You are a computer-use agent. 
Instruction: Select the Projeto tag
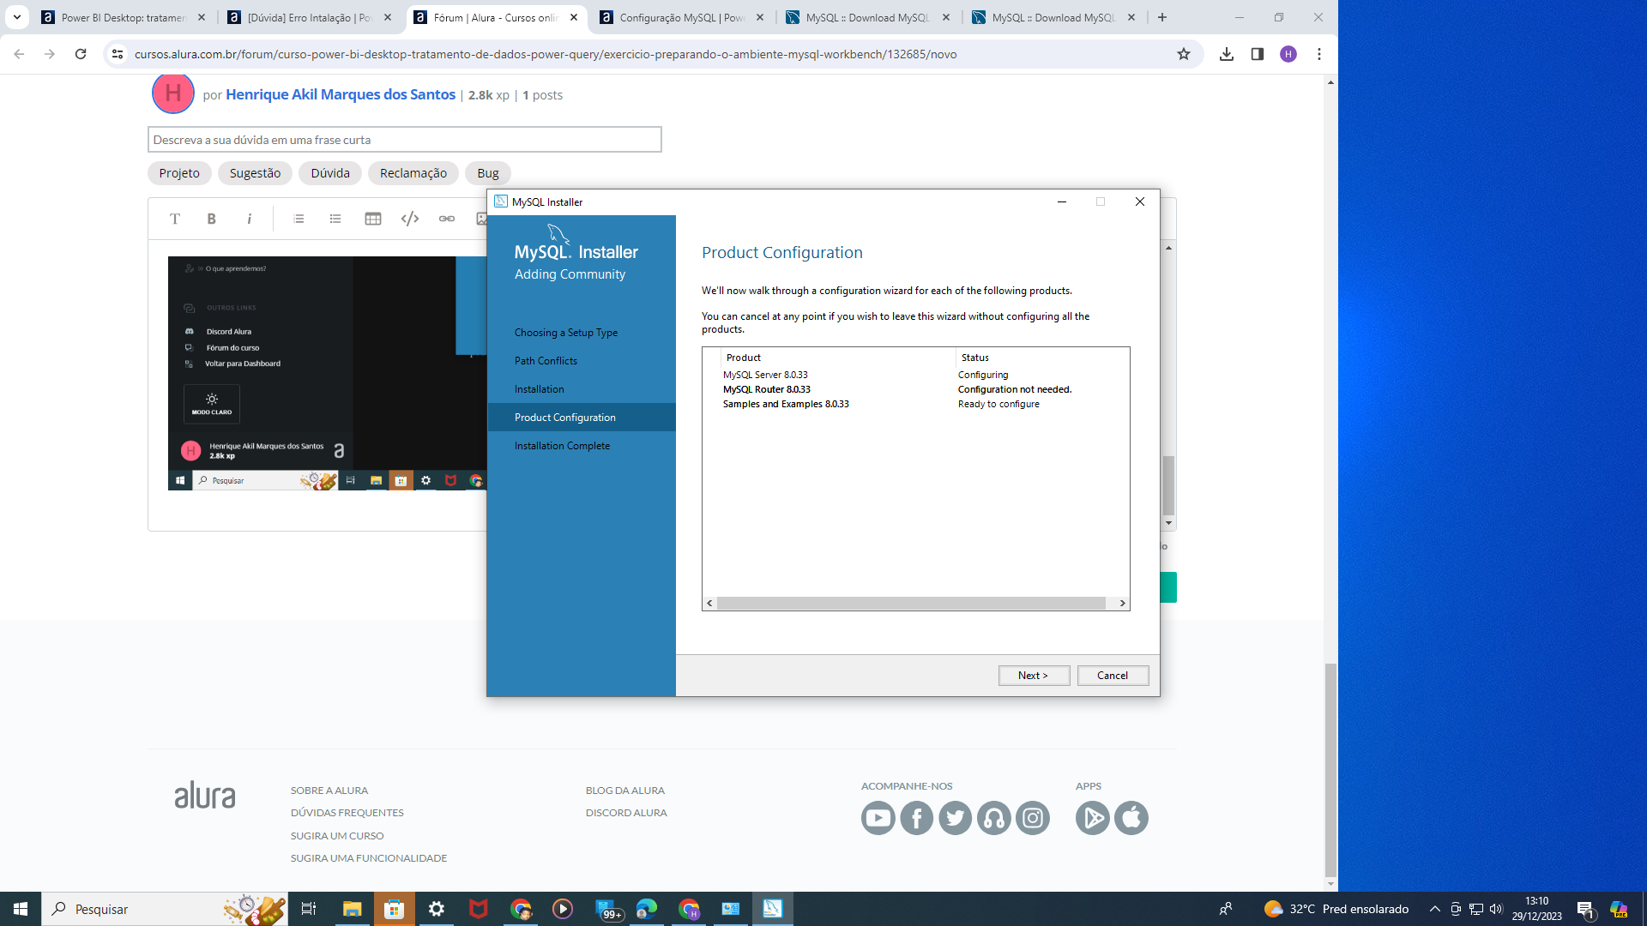pyautogui.click(x=179, y=173)
